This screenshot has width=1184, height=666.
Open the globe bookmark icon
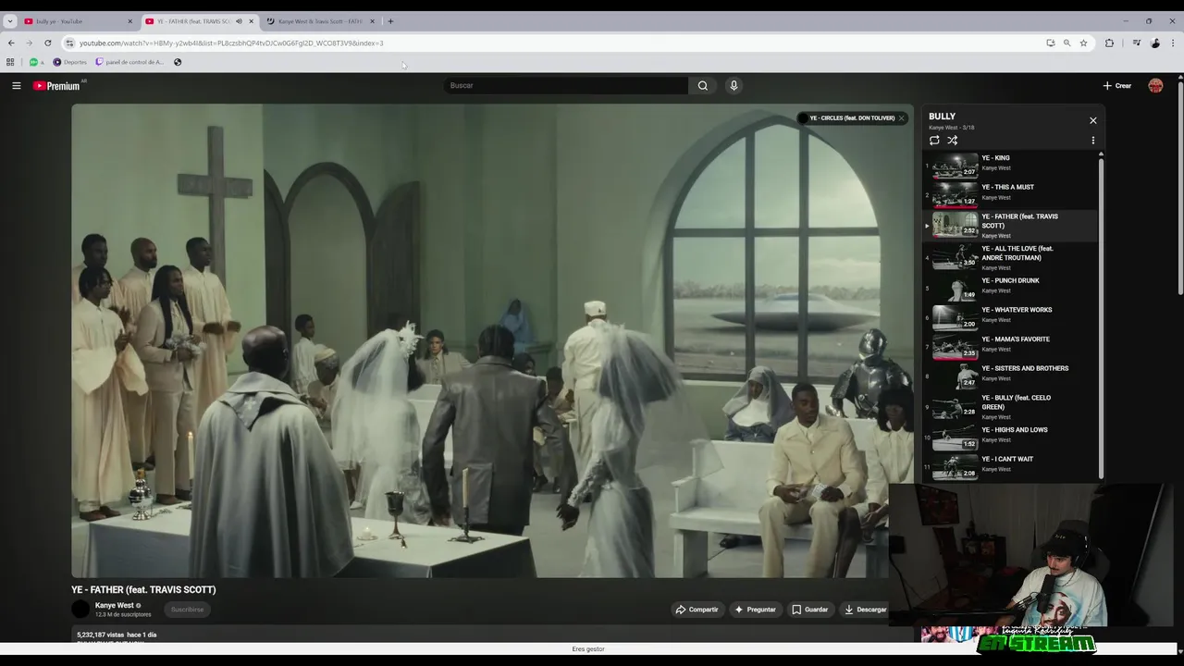tap(178, 62)
